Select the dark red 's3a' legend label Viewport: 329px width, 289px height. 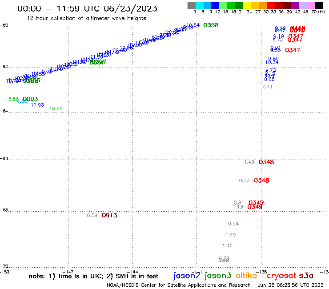click(306, 276)
